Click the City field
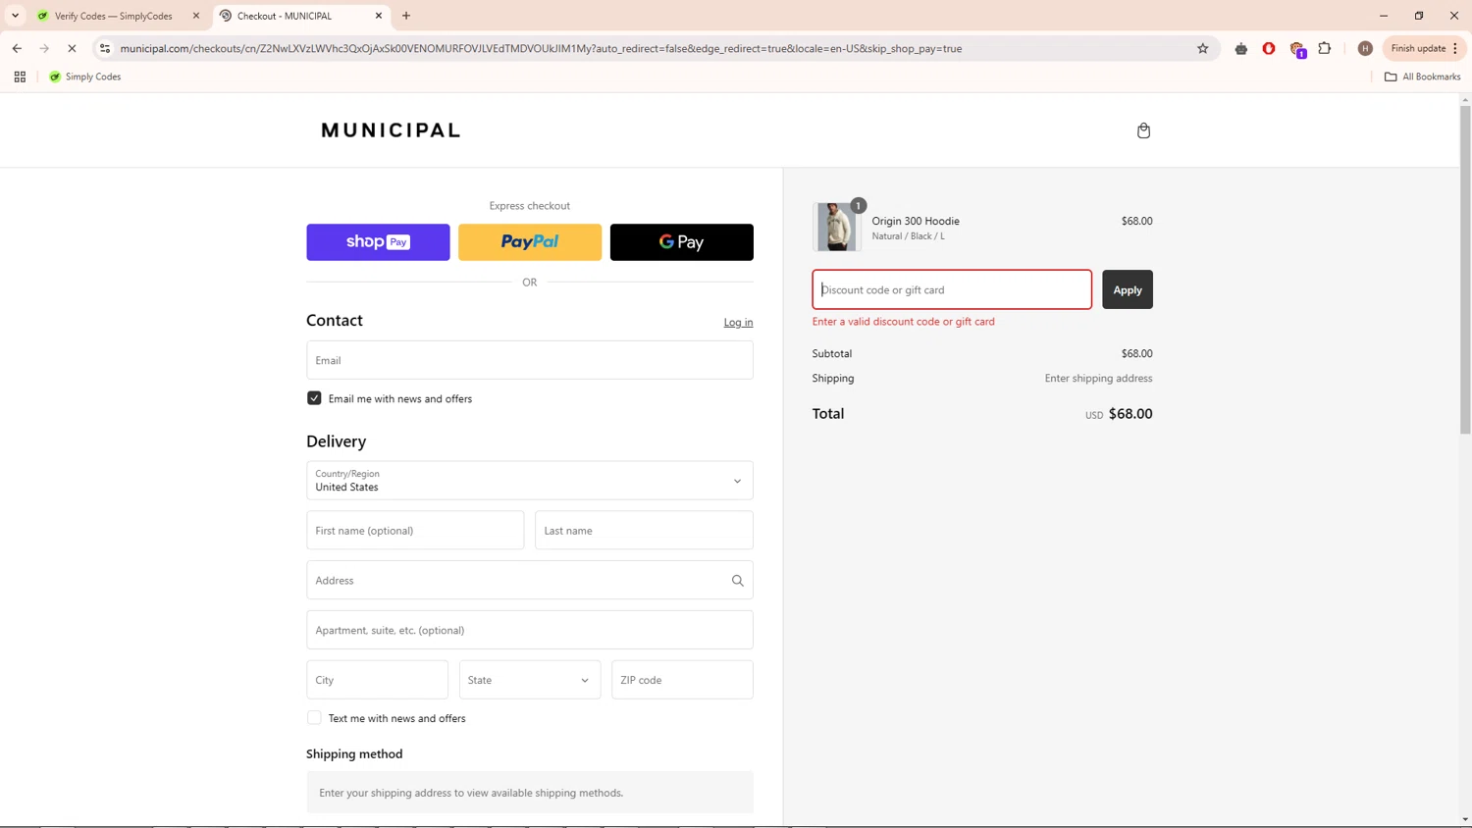 point(377,680)
